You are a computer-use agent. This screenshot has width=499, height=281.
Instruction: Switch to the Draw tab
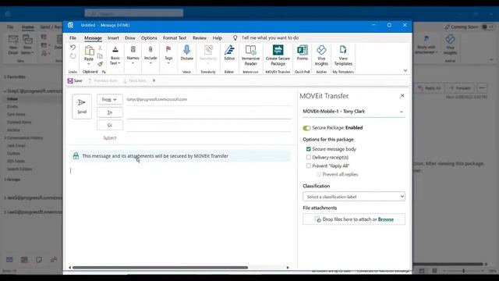pos(130,37)
